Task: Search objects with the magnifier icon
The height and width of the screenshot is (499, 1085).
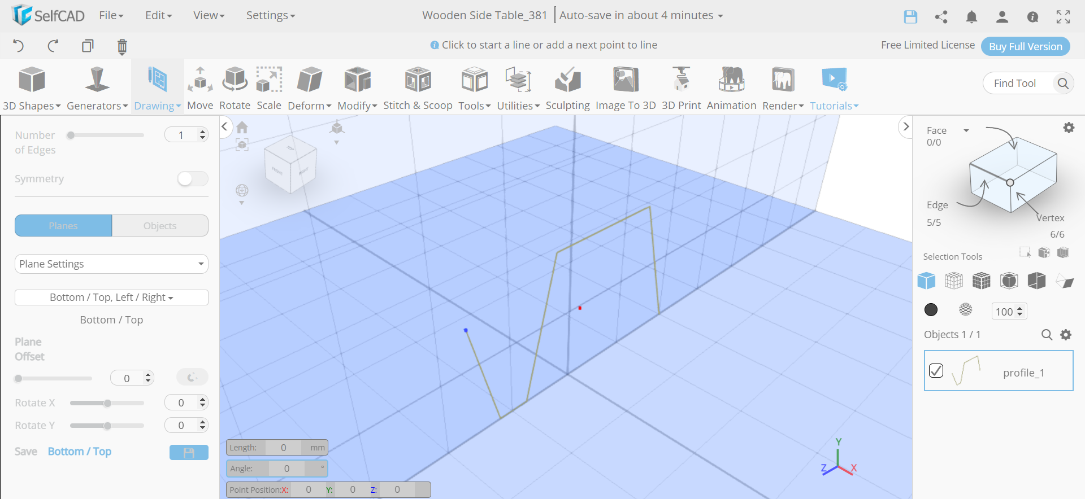Action: [x=1047, y=335]
